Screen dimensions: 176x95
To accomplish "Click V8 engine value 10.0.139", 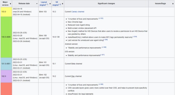I will [56, 37].
